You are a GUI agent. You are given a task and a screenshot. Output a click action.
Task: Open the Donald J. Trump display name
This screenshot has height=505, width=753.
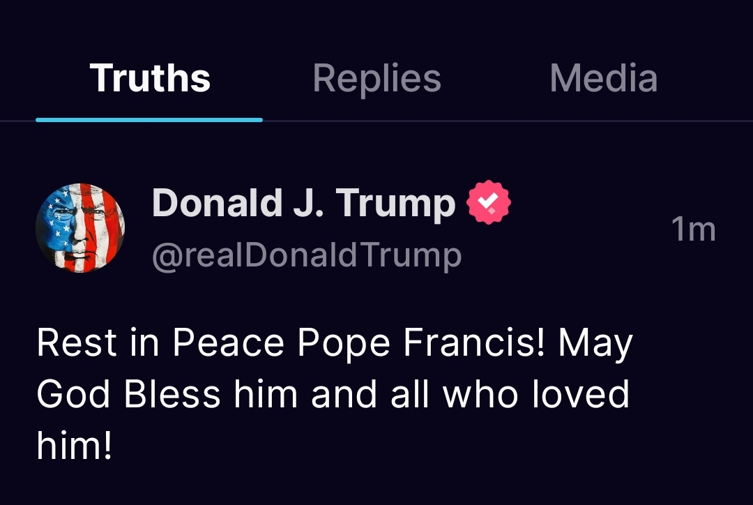303,204
